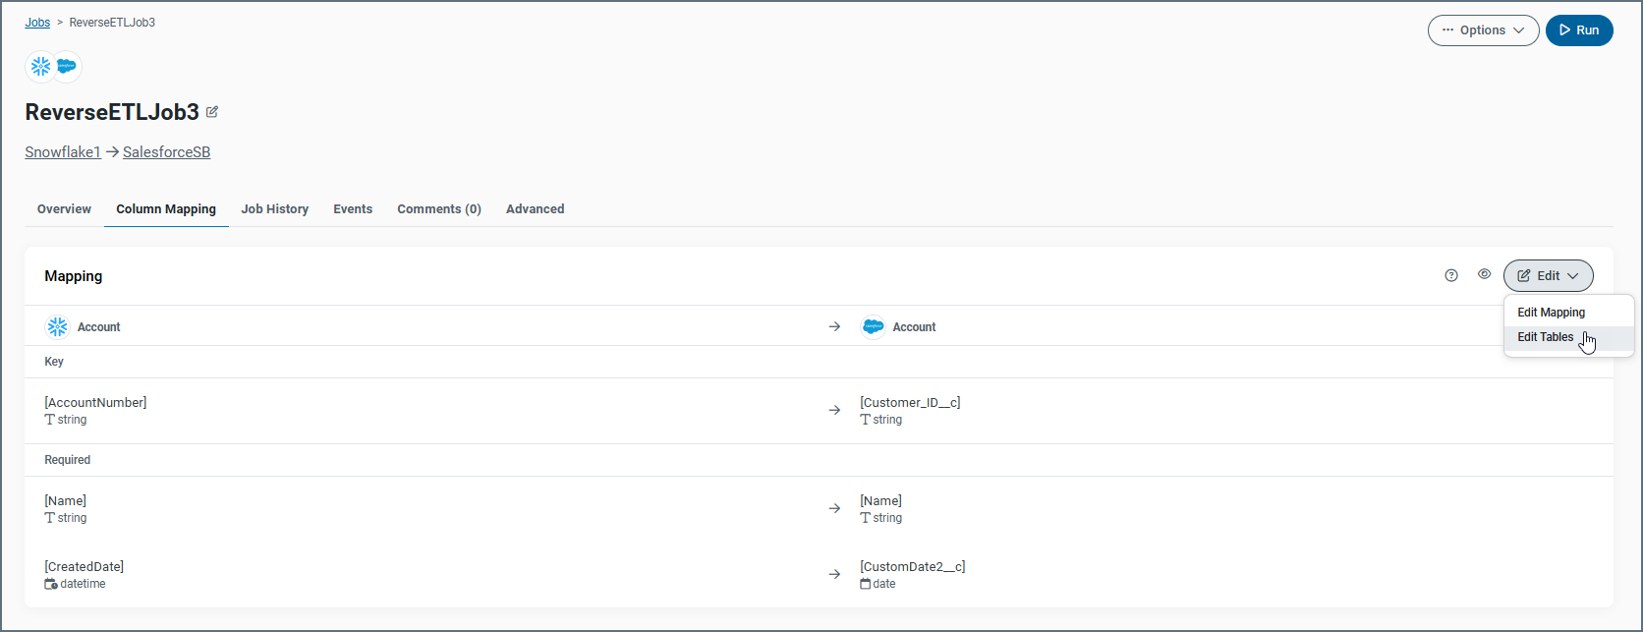Image resolution: width=1643 pixels, height=632 pixels.
Task: Click Salesforce icon beside target Account table
Action: (873, 327)
